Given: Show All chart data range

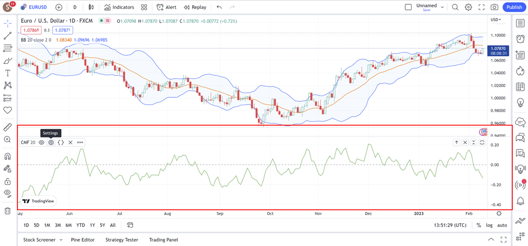Looking at the screenshot, I should tap(113, 225).
